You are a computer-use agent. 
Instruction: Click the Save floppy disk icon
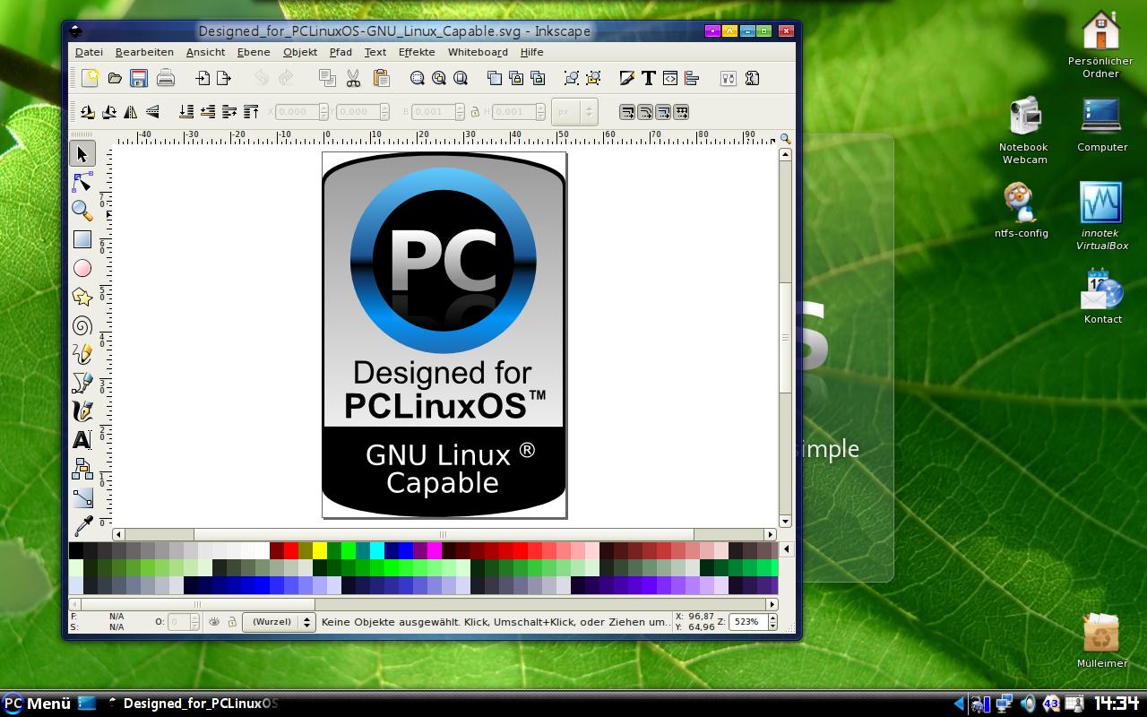point(139,78)
